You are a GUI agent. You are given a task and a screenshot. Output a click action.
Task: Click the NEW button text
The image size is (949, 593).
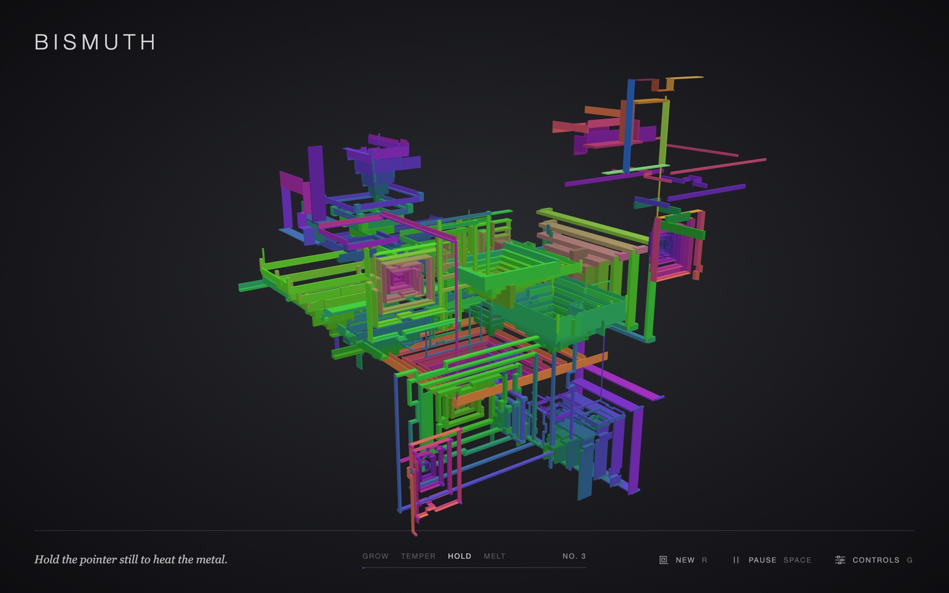coord(685,560)
